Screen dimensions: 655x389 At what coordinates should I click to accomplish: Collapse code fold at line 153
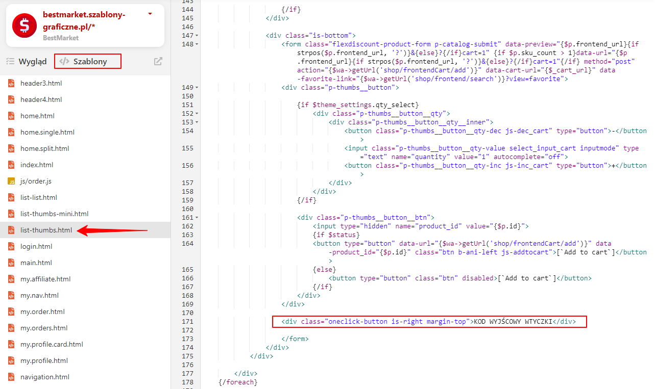tap(197, 122)
